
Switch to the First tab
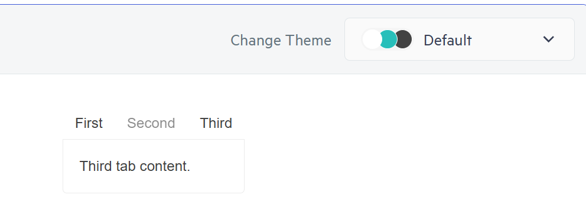tap(89, 123)
